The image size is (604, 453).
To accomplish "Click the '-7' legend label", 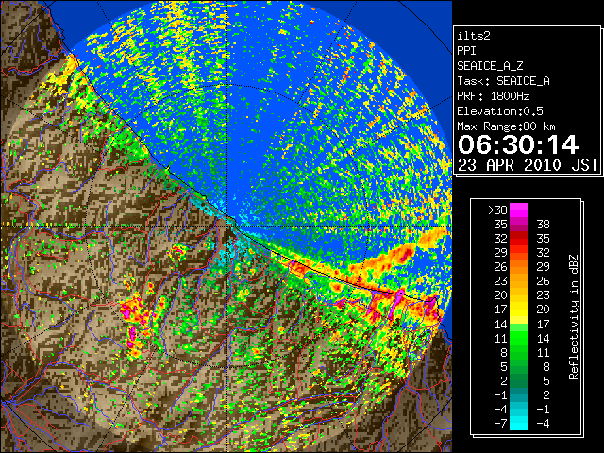I will point(500,423).
